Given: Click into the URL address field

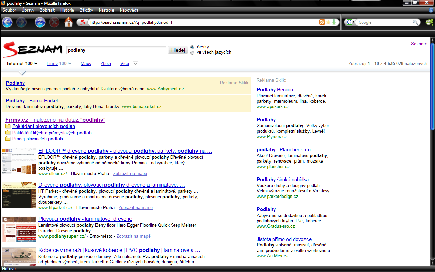Looking at the screenshot, I should pyautogui.click(x=203, y=22).
